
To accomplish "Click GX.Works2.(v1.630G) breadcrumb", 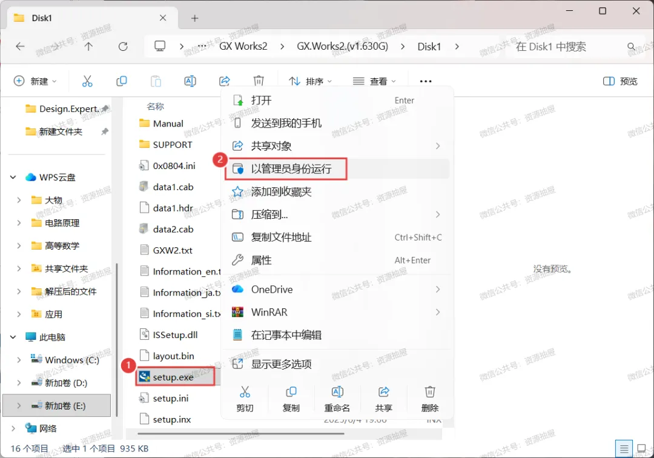I will click(342, 46).
